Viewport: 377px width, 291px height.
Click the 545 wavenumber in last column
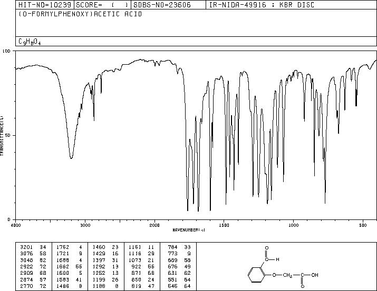point(172,286)
